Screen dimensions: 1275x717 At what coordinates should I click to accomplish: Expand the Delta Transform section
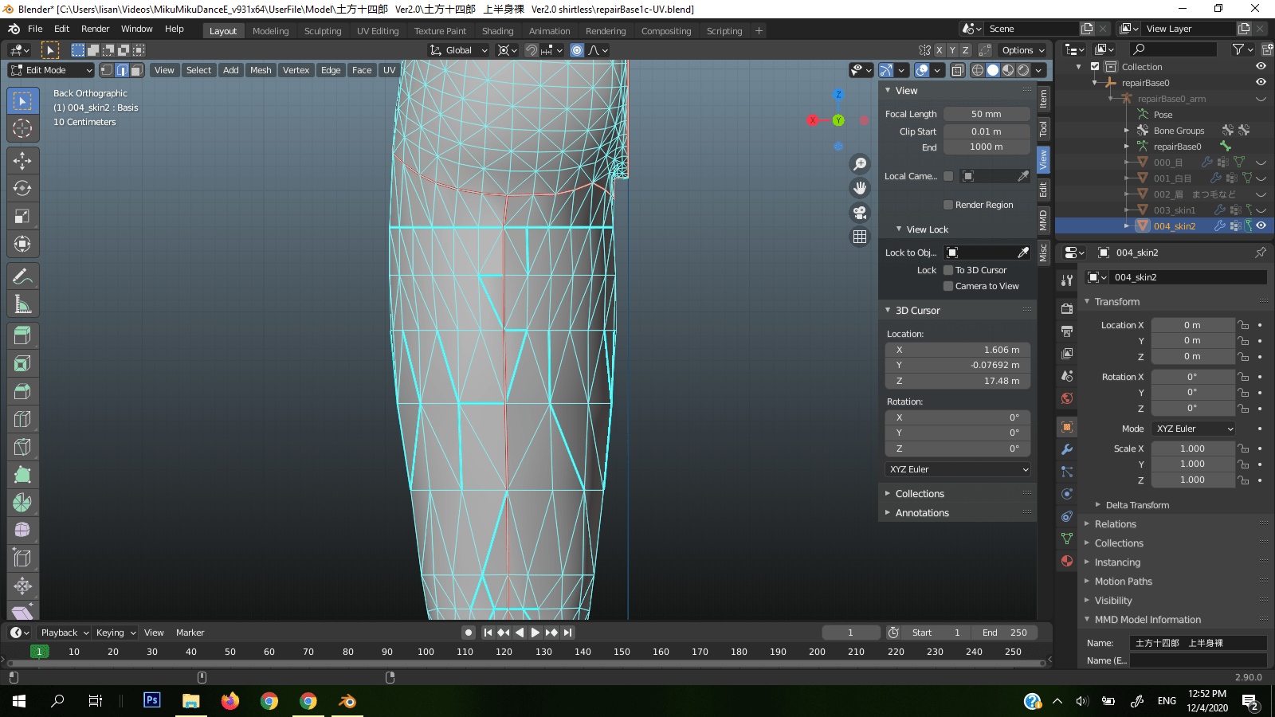point(1137,505)
